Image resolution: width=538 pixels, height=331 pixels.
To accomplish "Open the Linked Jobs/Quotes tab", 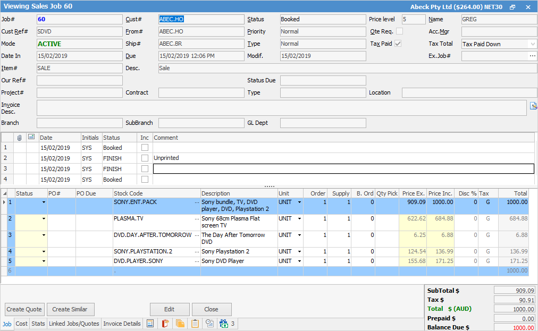I will (74, 324).
